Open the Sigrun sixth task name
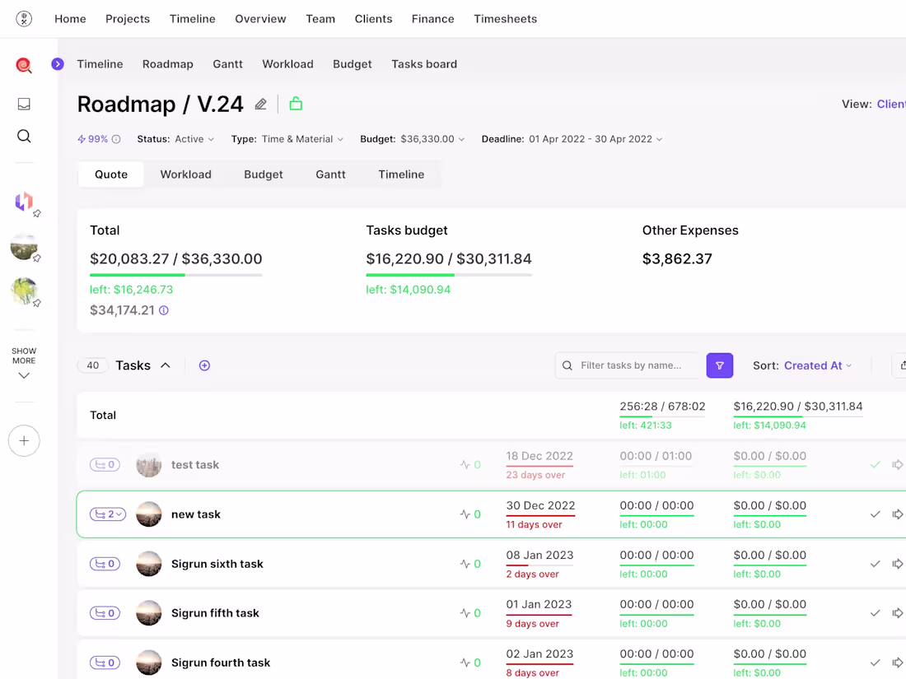This screenshot has width=906, height=679. point(217,564)
